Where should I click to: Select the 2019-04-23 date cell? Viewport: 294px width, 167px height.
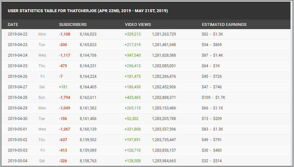(17, 45)
